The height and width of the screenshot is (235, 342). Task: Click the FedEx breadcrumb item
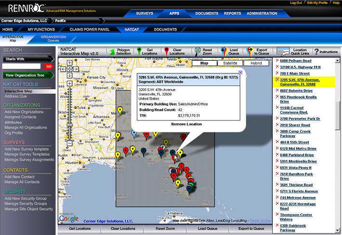60,21
